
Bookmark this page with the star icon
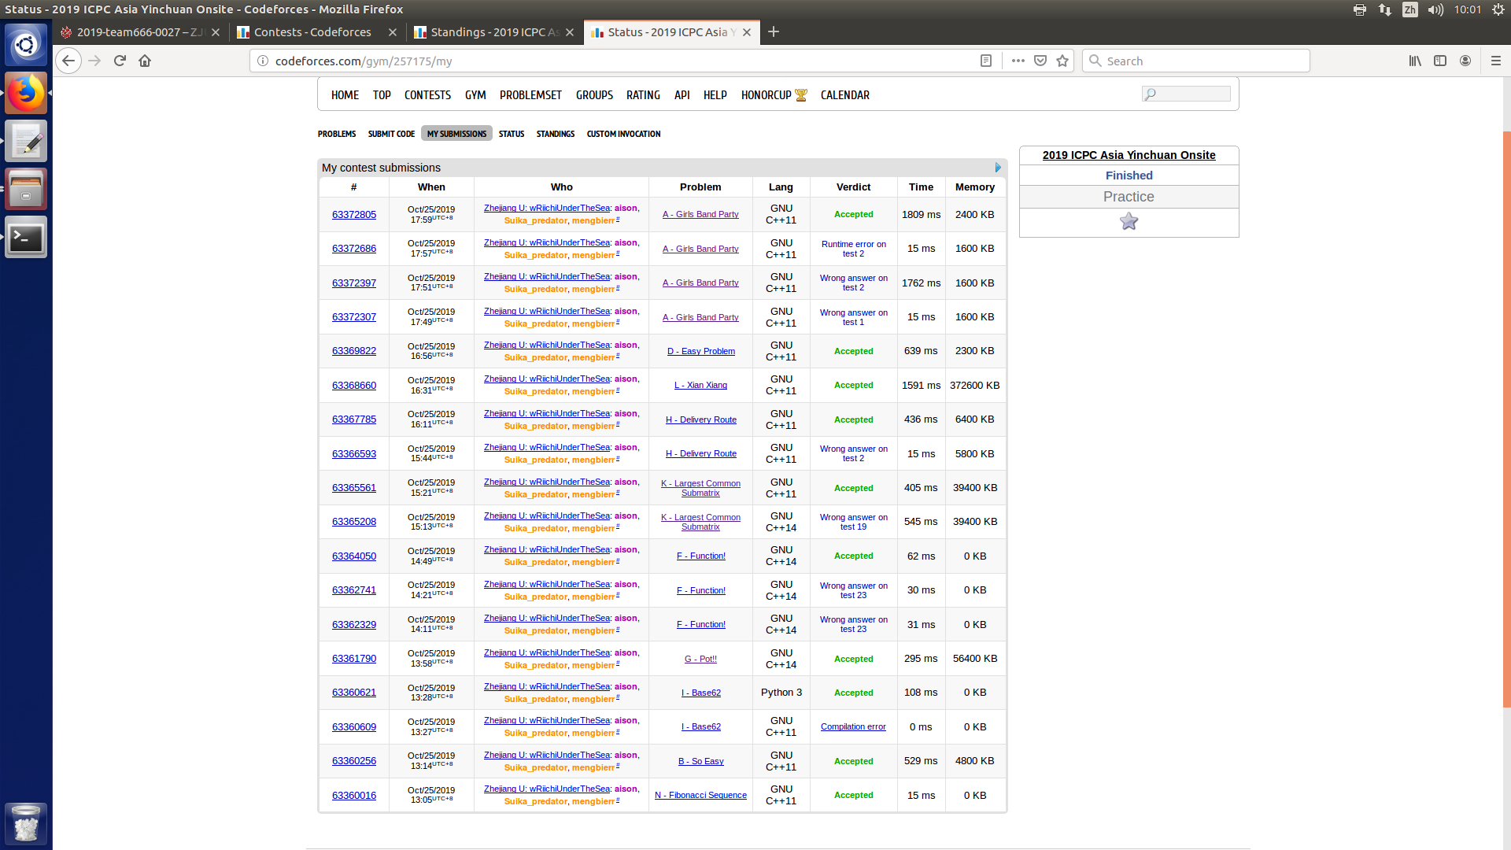(1062, 61)
